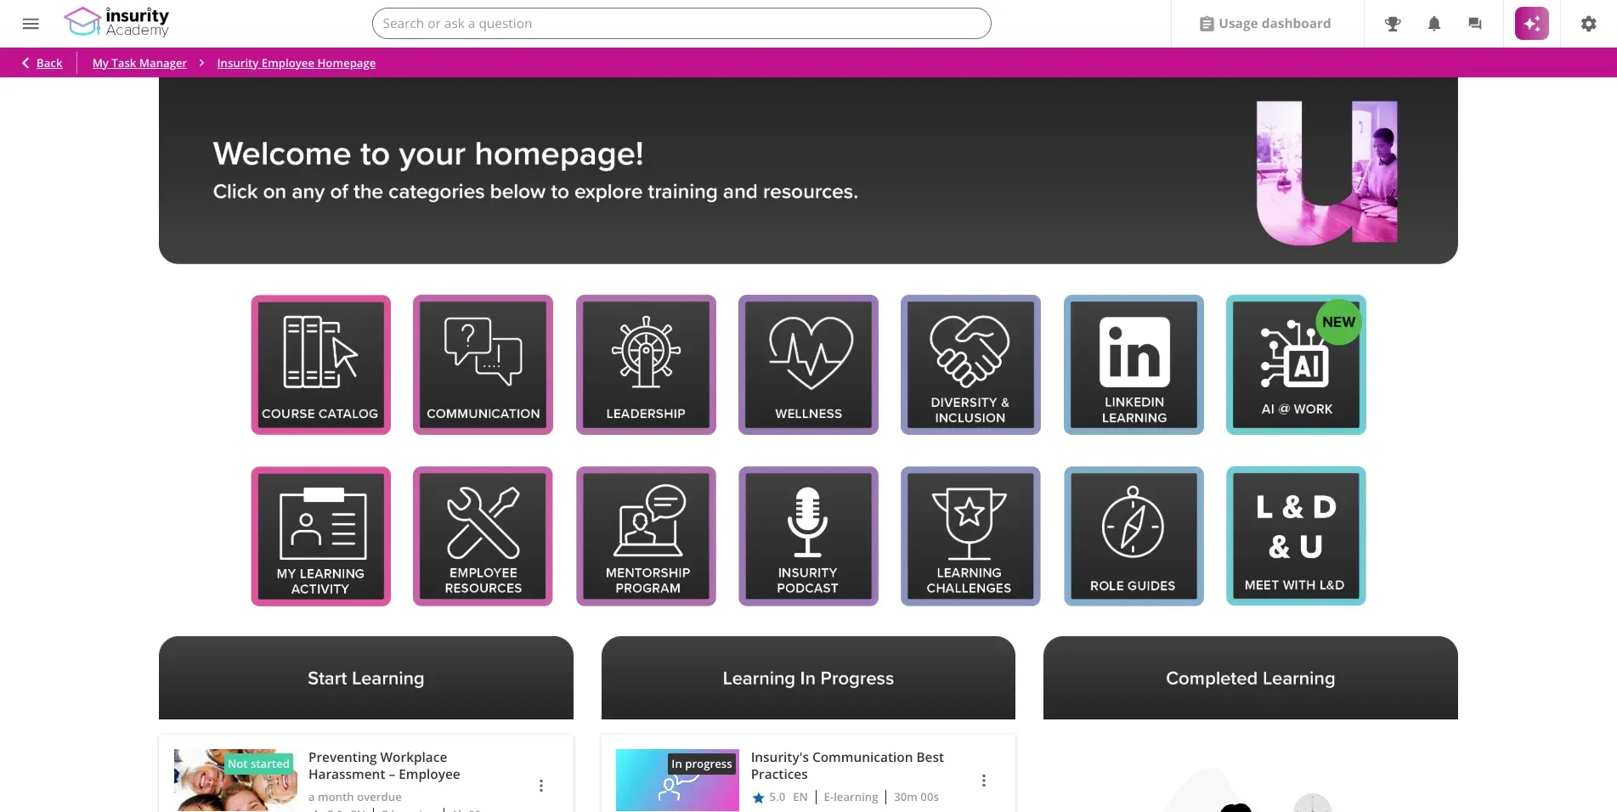Click the trophy achievements icon
This screenshot has width=1617, height=812.
(1393, 24)
